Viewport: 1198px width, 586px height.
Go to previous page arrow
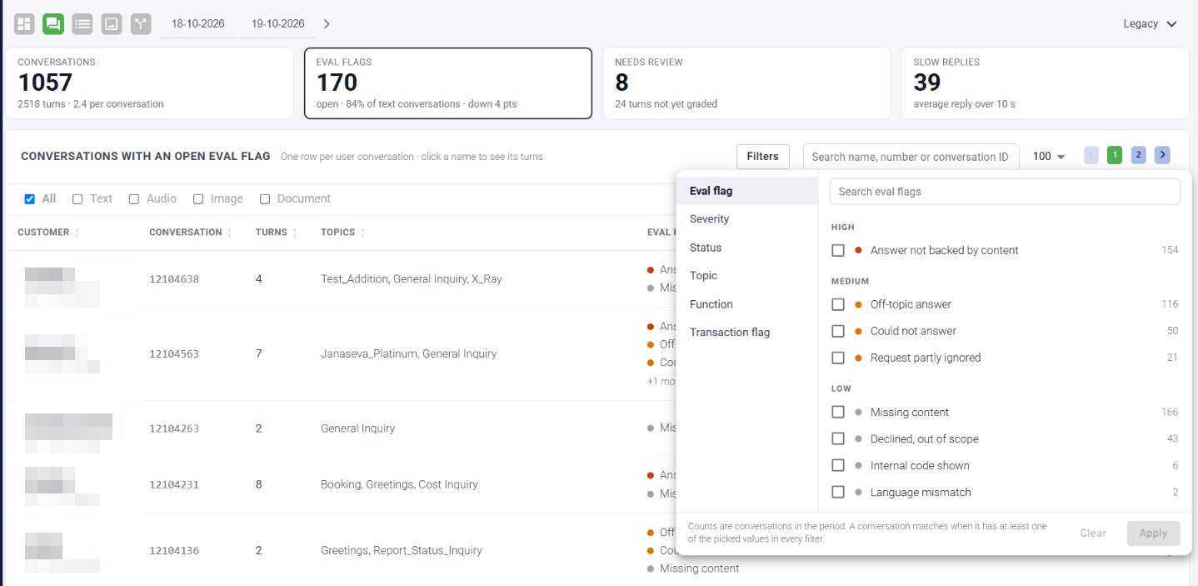1091,155
